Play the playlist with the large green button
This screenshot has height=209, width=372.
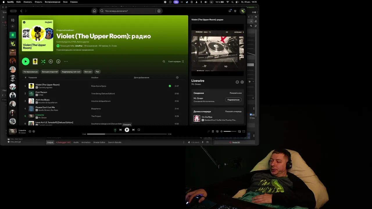[26, 61]
